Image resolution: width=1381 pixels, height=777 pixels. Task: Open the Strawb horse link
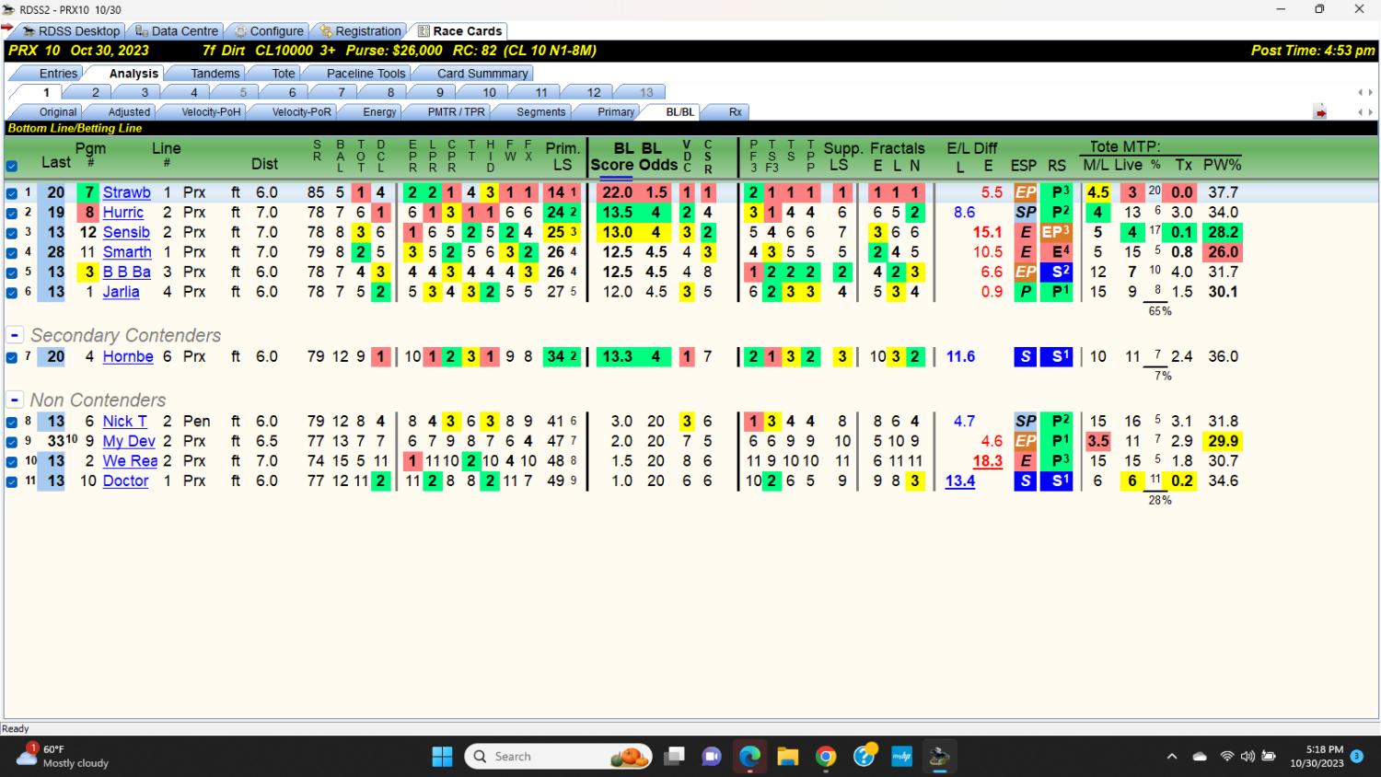click(127, 192)
